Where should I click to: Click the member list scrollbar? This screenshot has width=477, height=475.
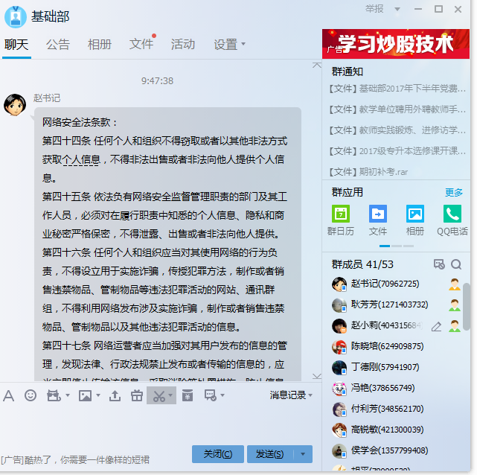click(467, 304)
